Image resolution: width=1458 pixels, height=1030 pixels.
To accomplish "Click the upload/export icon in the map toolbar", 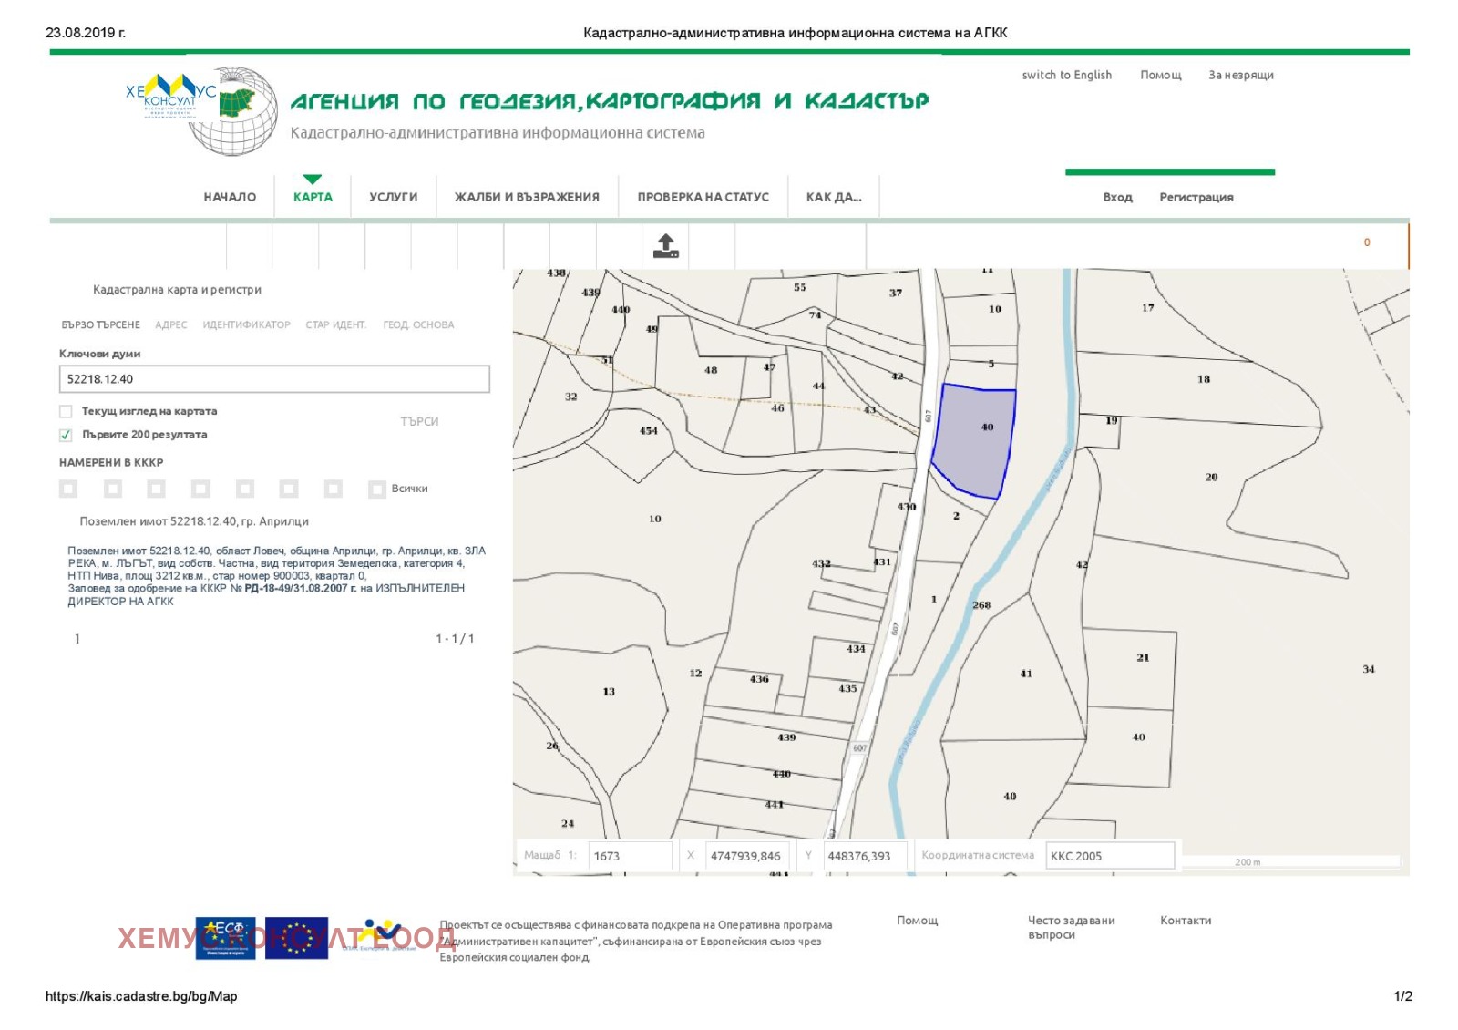I will tap(665, 246).
